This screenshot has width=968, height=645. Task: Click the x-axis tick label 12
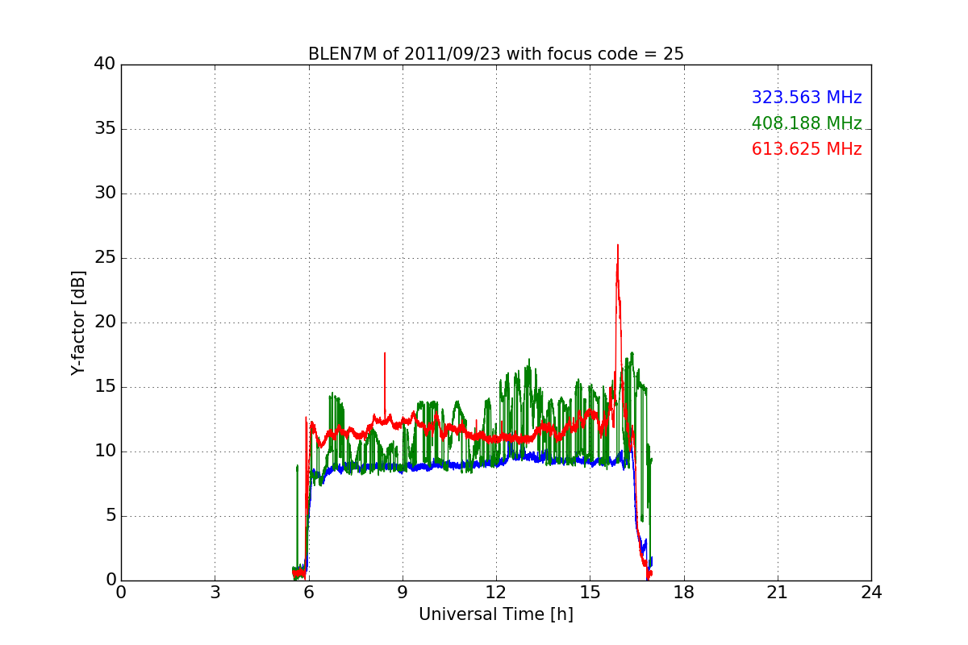click(x=496, y=593)
